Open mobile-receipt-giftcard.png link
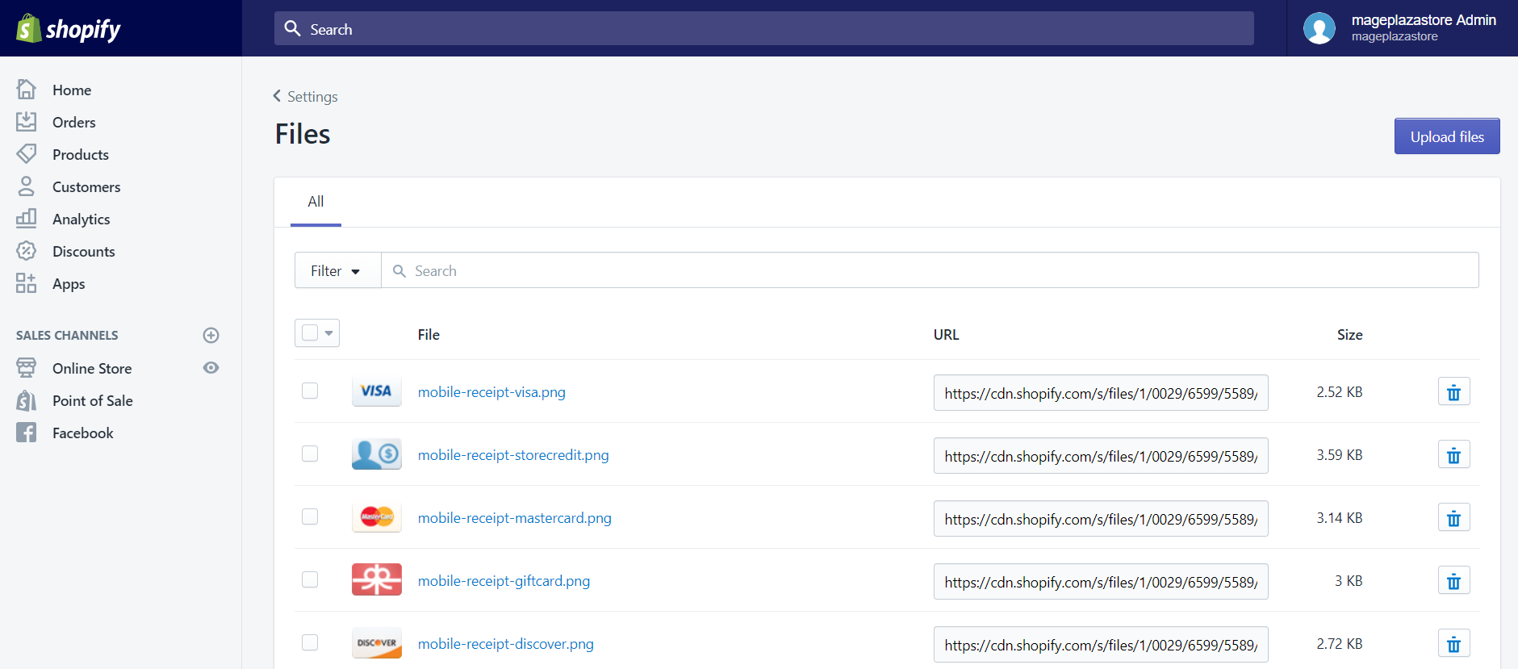Screen dimensions: 1518x669 pos(504,581)
